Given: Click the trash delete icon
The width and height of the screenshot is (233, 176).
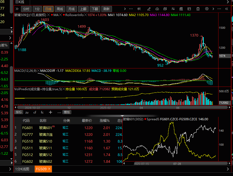Looking at the screenshot, I should (x=198, y=9).
